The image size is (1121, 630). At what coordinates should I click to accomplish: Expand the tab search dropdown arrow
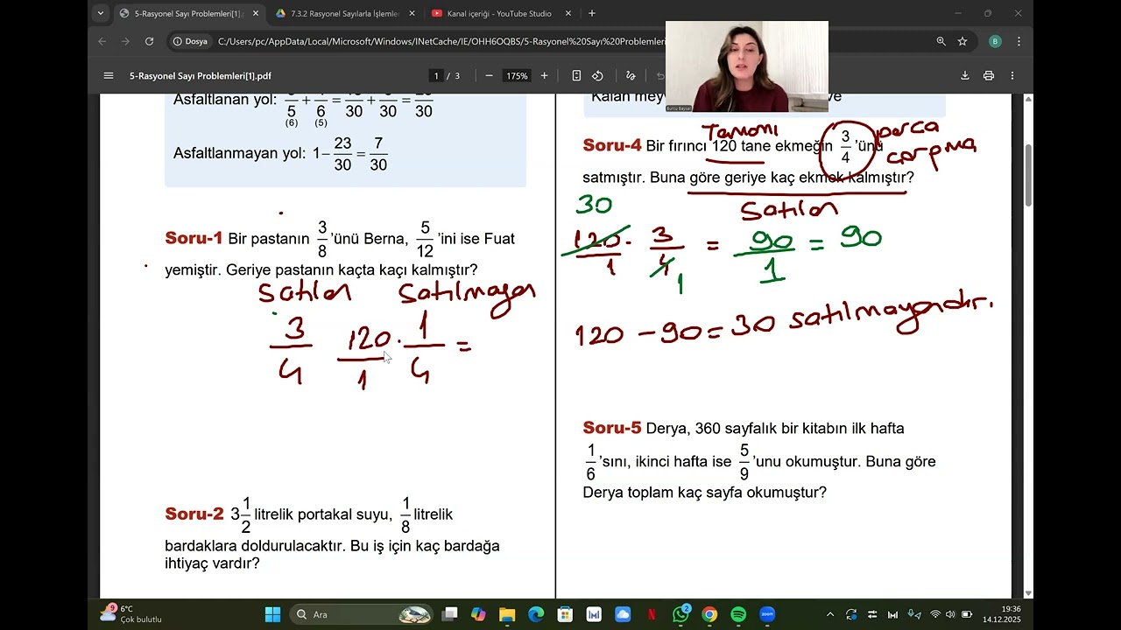coord(101,13)
